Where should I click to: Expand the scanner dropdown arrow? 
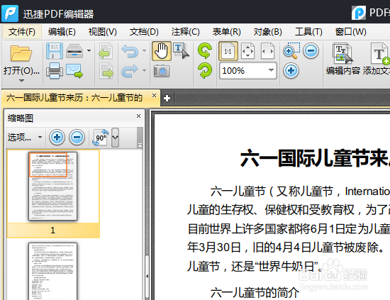point(89,51)
